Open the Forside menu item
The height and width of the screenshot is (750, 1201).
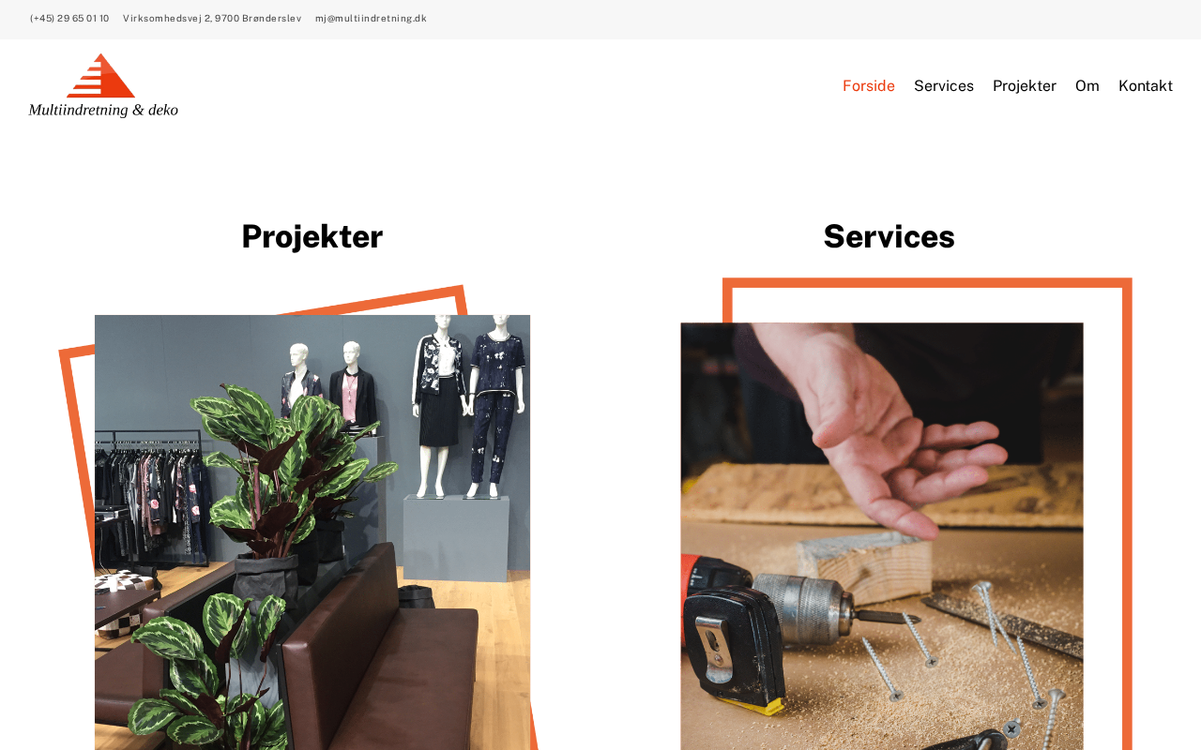click(869, 86)
